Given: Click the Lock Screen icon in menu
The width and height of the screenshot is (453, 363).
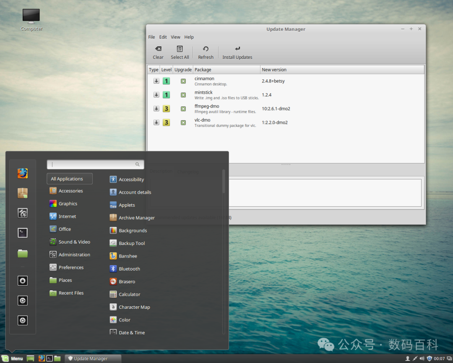Looking at the screenshot, I should pyautogui.click(x=23, y=281).
